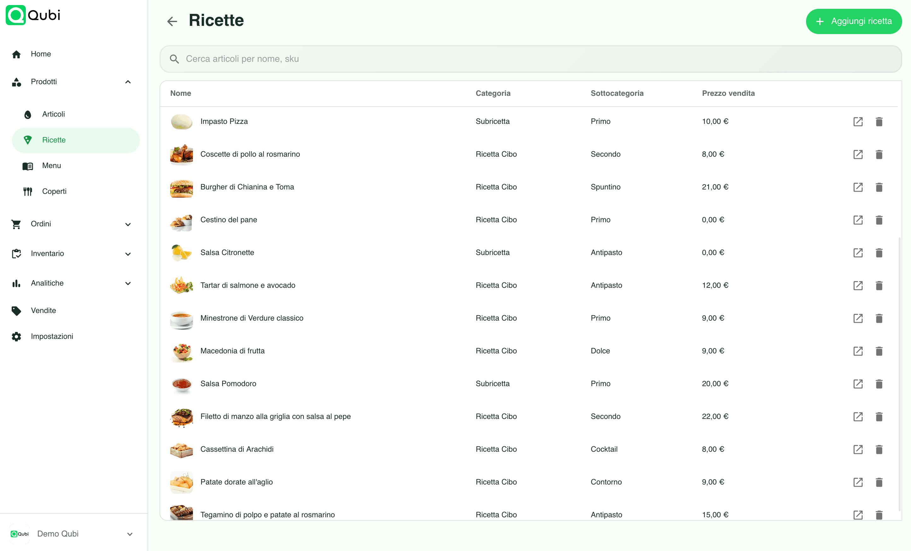Click the Coperti cutlery icon
Screen dimensions: 911x551
[27, 191]
